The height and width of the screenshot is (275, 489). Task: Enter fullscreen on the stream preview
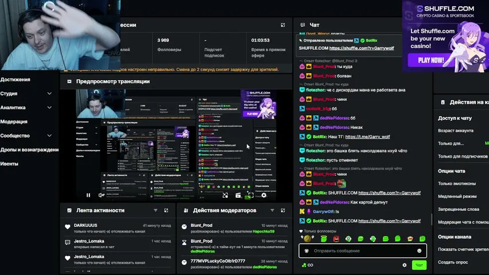point(251,195)
